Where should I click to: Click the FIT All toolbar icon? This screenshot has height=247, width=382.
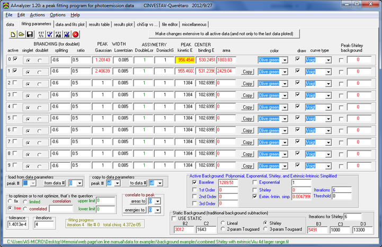coord(59,34)
